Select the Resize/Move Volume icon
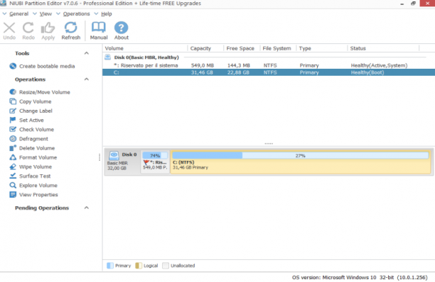Viewport: 435px width, 282px height. coord(13,92)
